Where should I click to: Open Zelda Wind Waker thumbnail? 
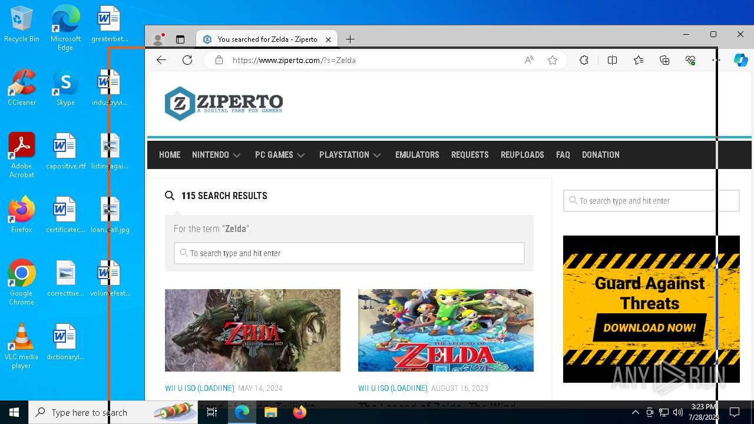click(446, 330)
